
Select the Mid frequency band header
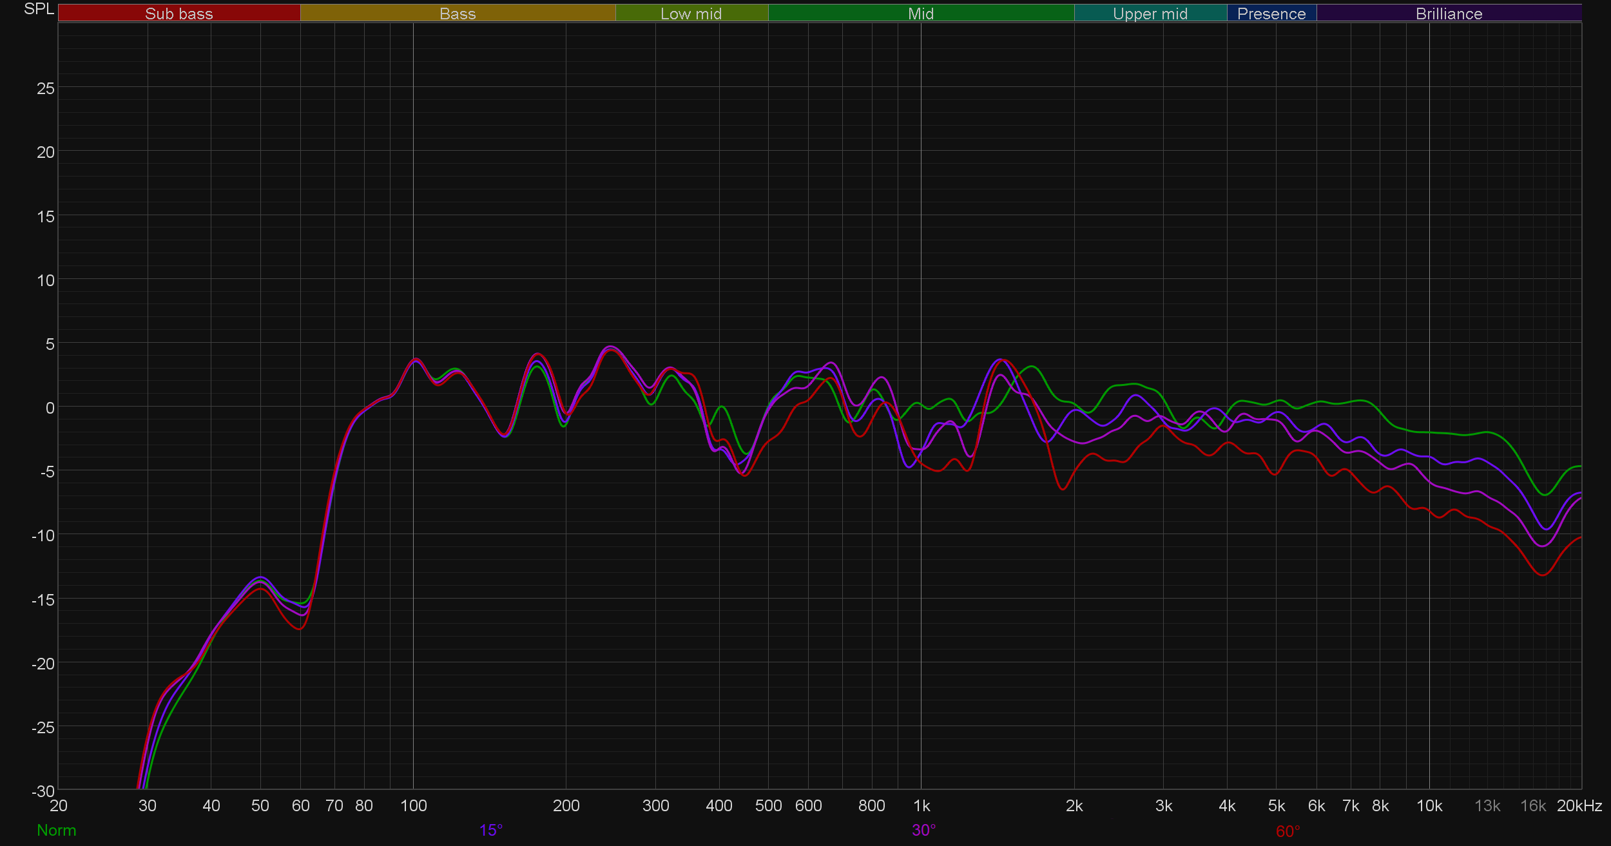click(x=920, y=14)
